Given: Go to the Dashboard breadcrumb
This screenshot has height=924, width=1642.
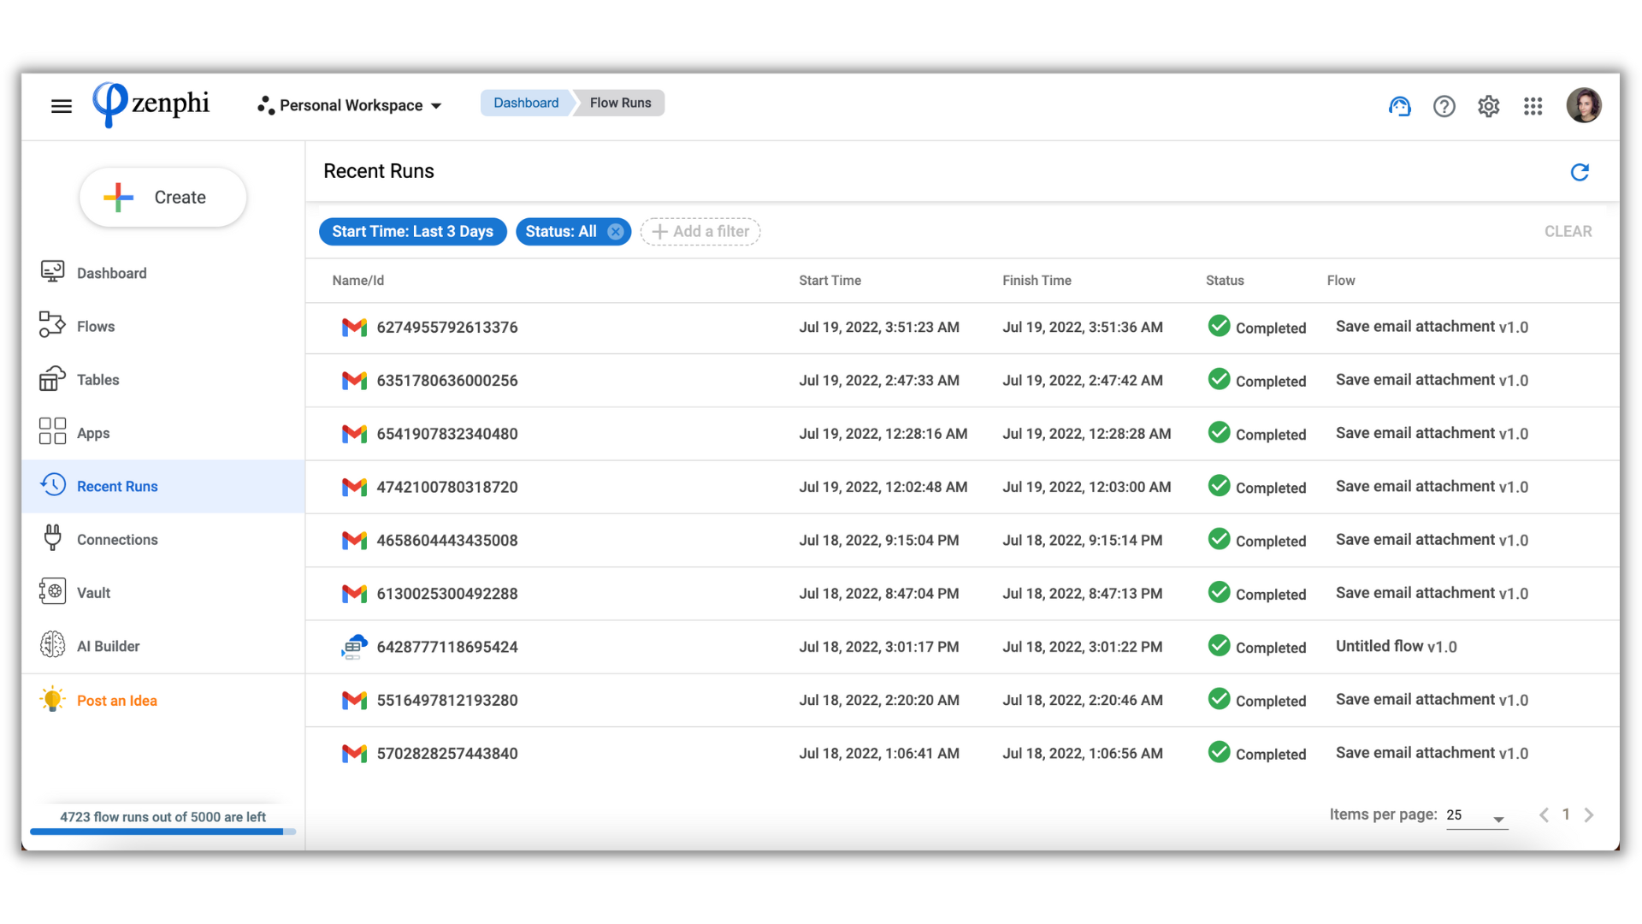Looking at the screenshot, I should pyautogui.click(x=526, y=103).
